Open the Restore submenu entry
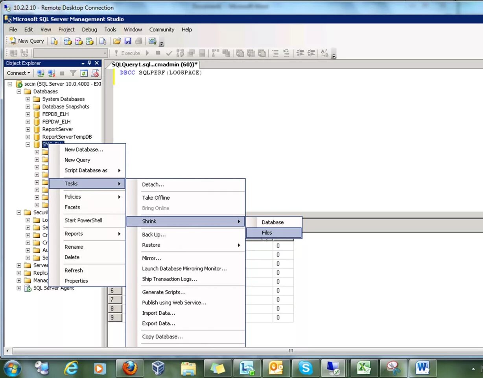Screen dimensions: 483x378 click(186, 245)
